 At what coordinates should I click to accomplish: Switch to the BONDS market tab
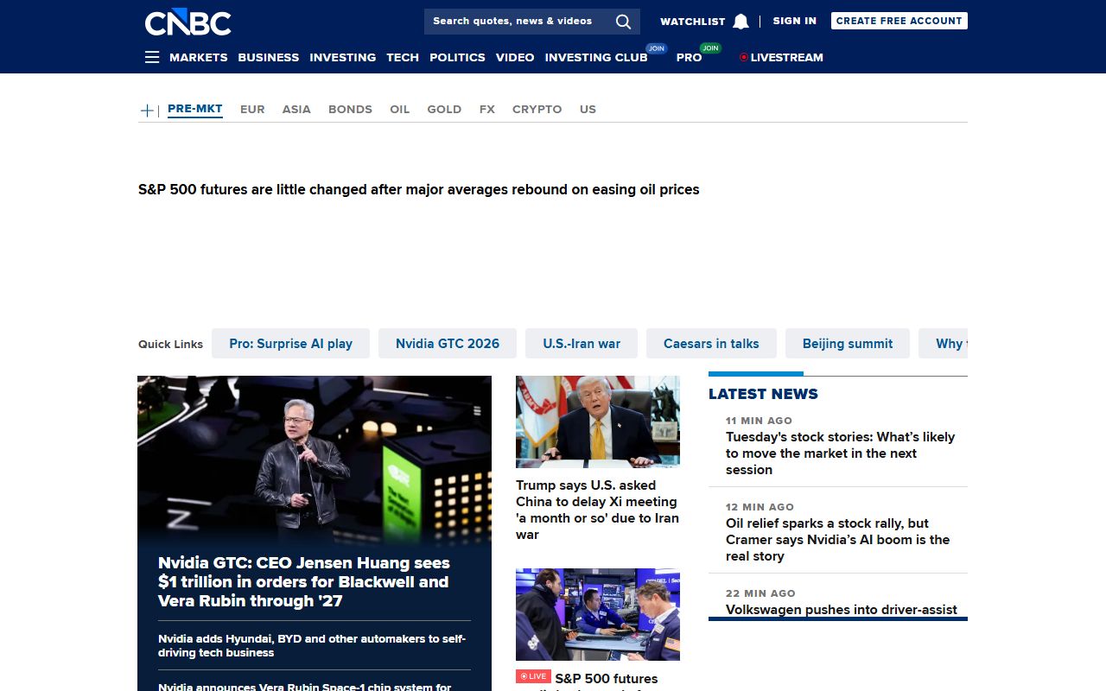(350, 110)
